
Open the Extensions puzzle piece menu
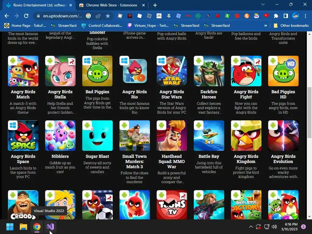[x=276, y=16]
